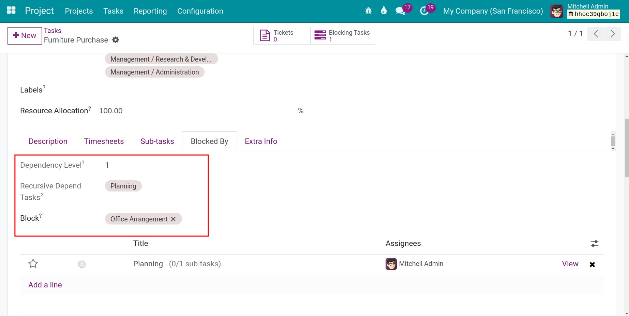Click the debug bug icon

point(368,11)
